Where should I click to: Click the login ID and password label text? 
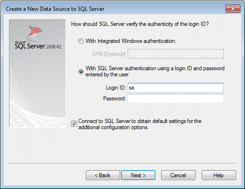[155, 72]
